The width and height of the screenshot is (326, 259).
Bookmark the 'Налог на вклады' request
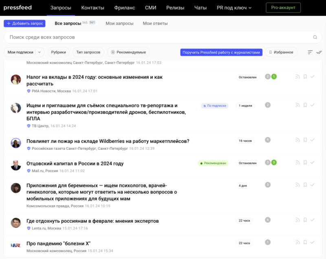[x=305, y=77]
